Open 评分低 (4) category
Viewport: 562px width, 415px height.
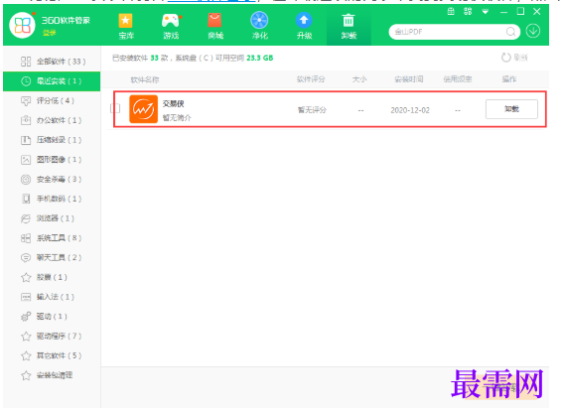[52, 100]
